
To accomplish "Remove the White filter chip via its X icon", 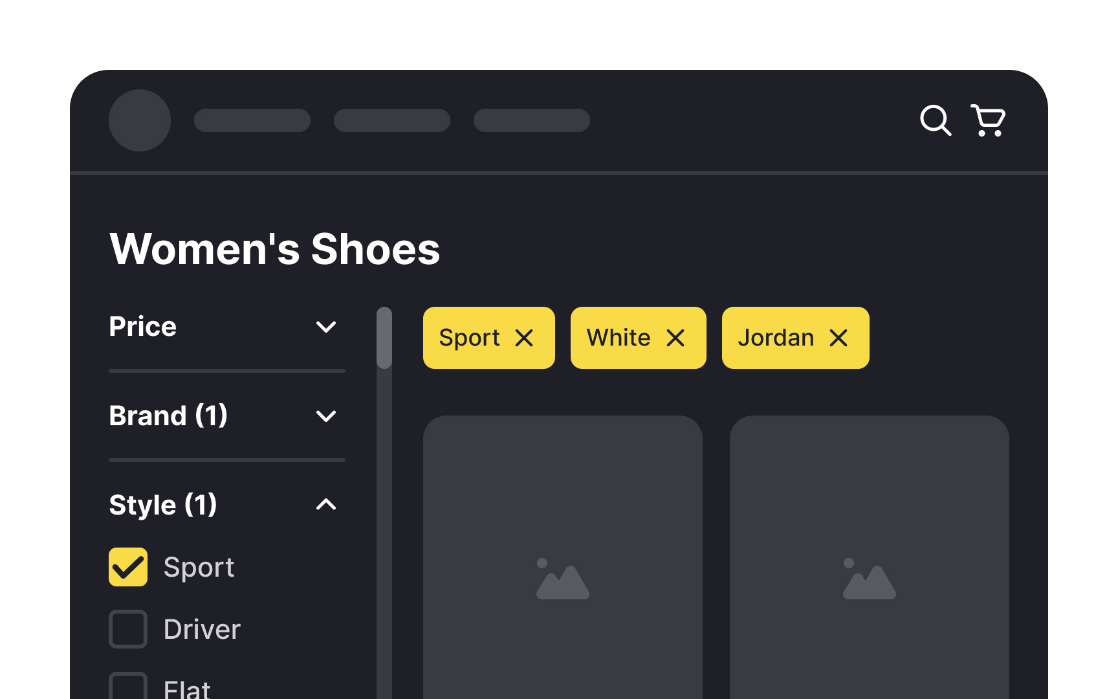I will [x=676, y=338].
